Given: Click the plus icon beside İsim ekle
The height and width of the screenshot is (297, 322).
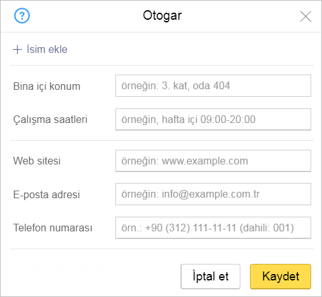Looking at the screenshot, I should click(x=17, y=50).
